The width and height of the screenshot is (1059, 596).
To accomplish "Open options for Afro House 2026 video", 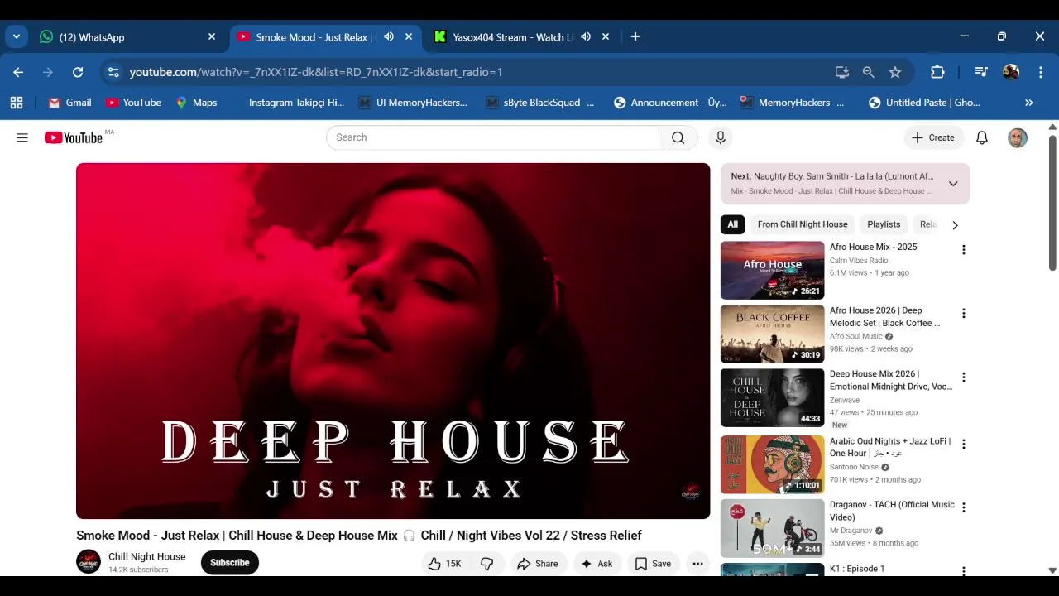I will pos(963,314).
